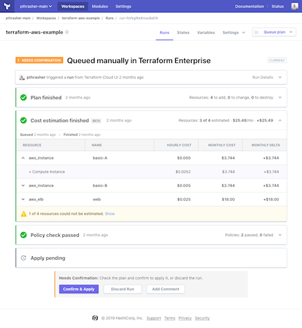Click the Queue plan button
The height and width of the screenshot is (328, 302).
click(x=274, y=32)
